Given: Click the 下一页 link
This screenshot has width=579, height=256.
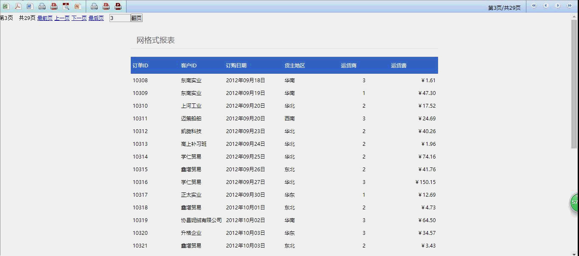Looking at the screenshot, I should pyautogui.click(x=79, y=18).
